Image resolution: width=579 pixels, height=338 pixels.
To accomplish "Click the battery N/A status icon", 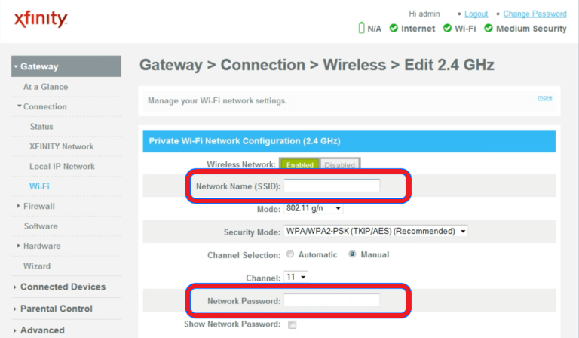I will tap(362, 29).
